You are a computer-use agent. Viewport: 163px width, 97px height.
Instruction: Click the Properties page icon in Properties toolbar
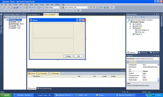point(141,62)
